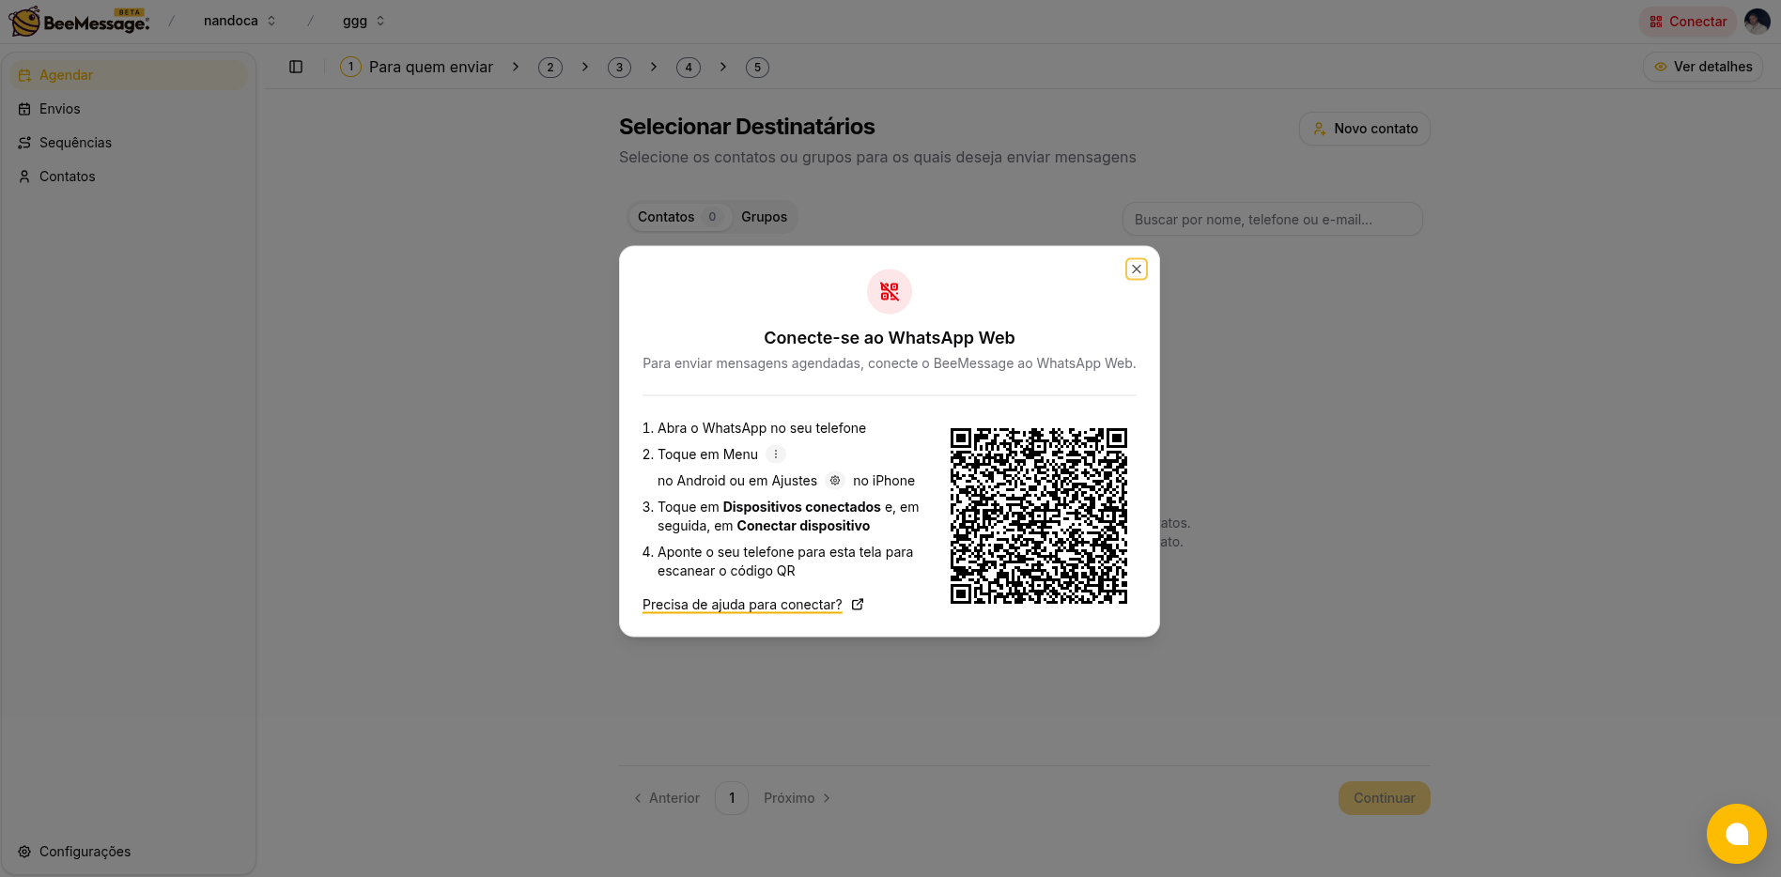Viewport: 1781px width, 877px height.
Task: Jump to step 5 in wizard
Action: point(757,68)
